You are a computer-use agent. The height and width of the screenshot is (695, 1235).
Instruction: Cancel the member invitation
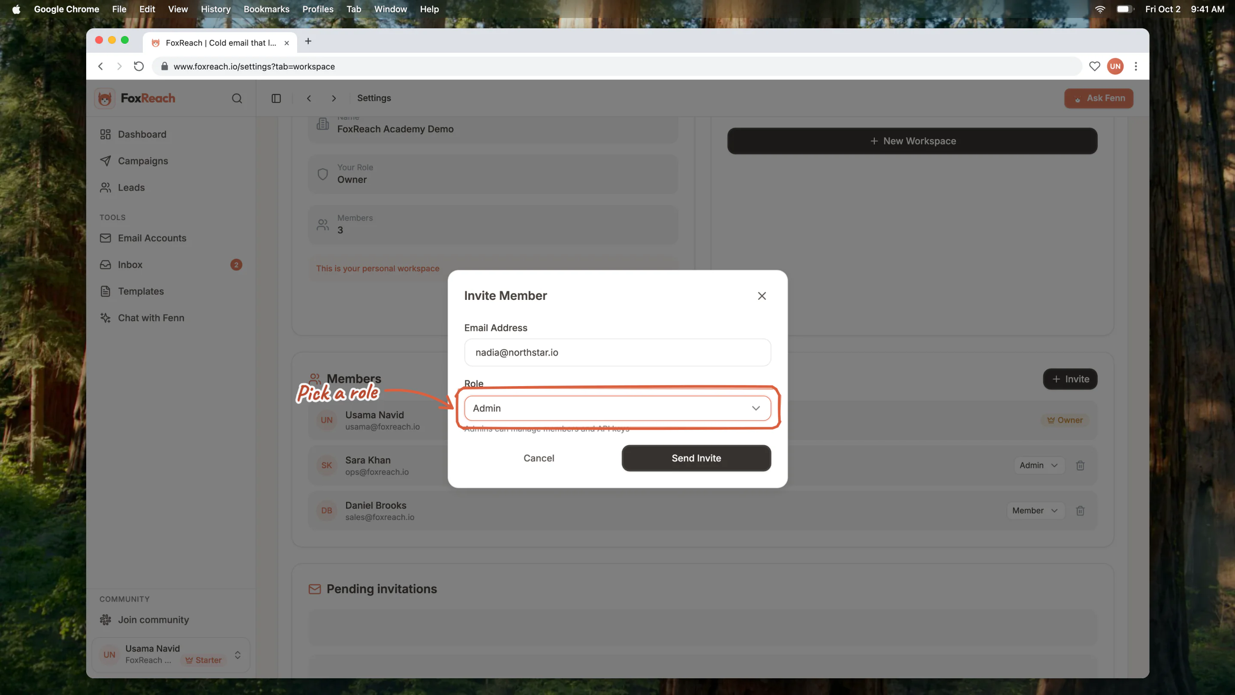click(x=539, y=458)
